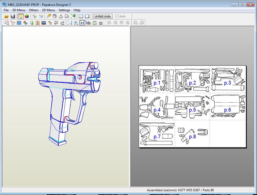
Task: Click page p.2 in the 2D layout
Action: tap(192, 79)
